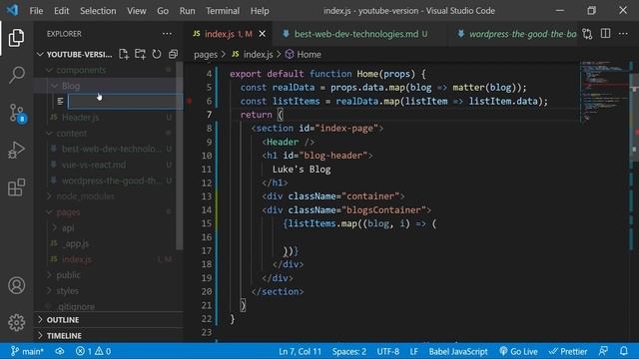Change language mode Babel JavaScript
Image resolution: width=639 pixels, height=359 pixels.
click(x=458, y=351)
